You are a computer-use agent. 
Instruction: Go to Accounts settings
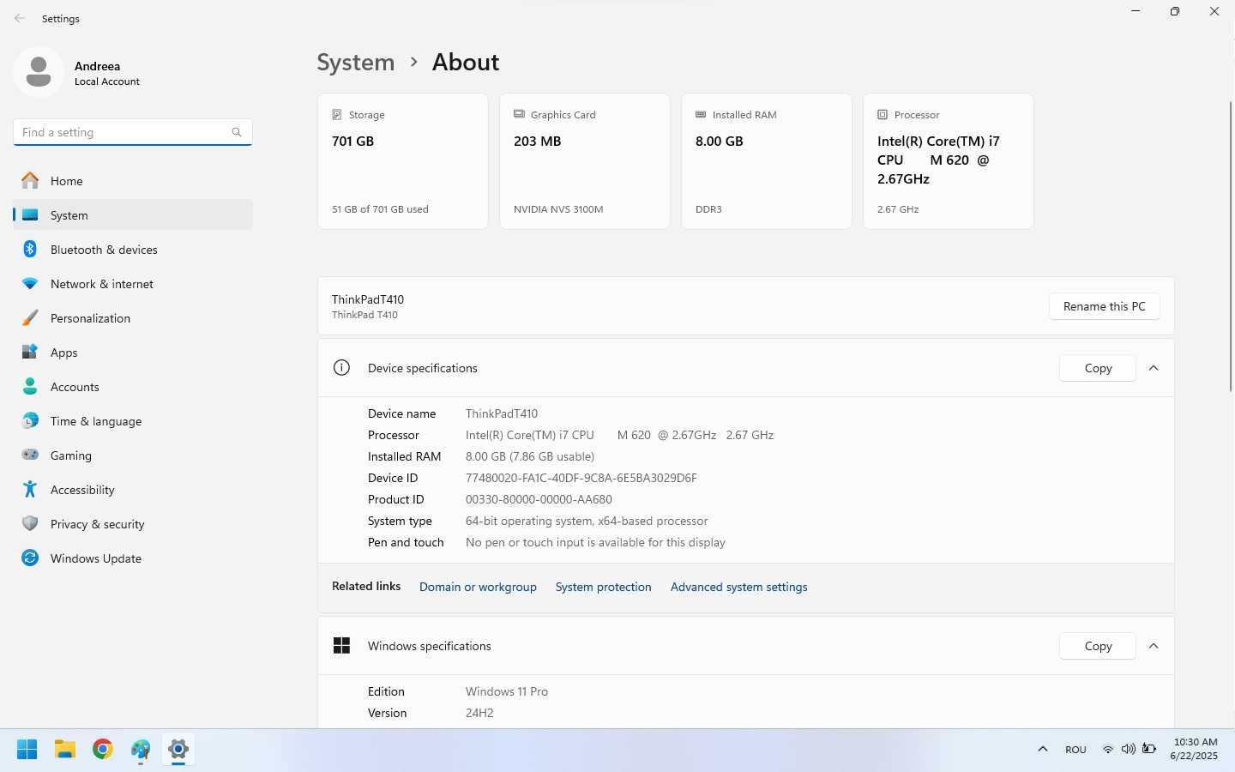[133, 387]
